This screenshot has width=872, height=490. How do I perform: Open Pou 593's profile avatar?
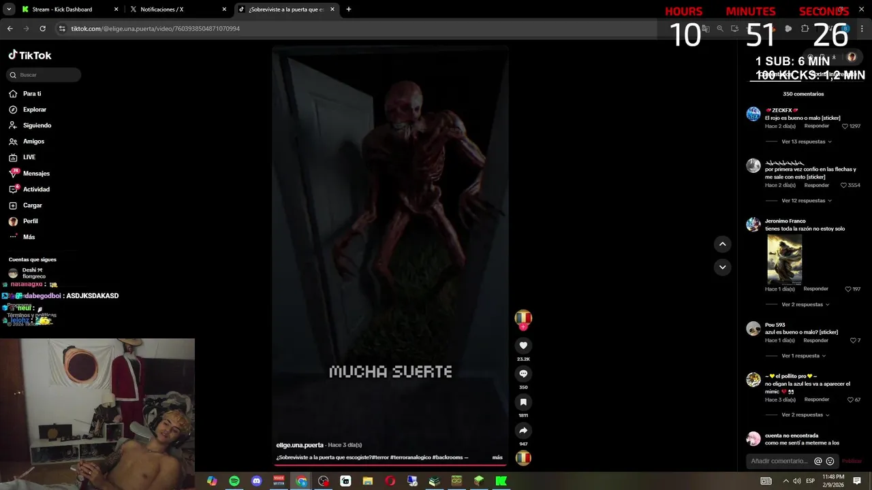(753, 329)
